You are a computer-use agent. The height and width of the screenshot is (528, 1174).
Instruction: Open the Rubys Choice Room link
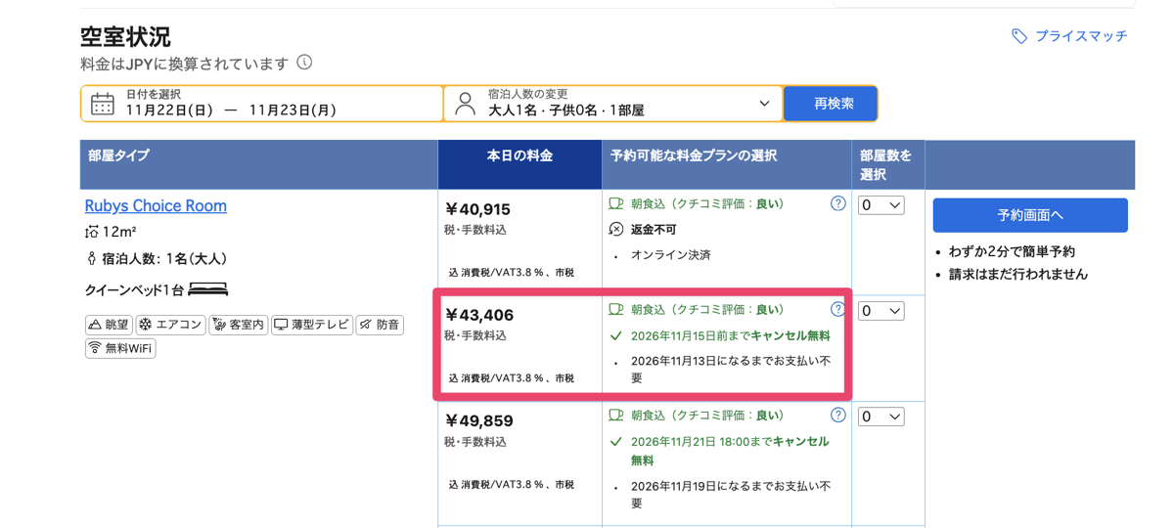tap(156, 205)
